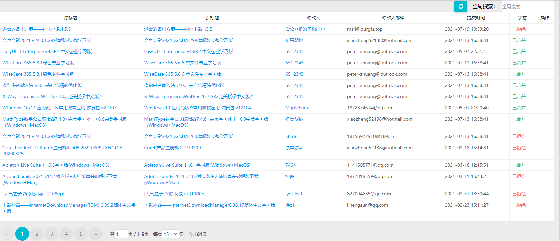Click email 1977819559@qq.com

click(370, 176)
